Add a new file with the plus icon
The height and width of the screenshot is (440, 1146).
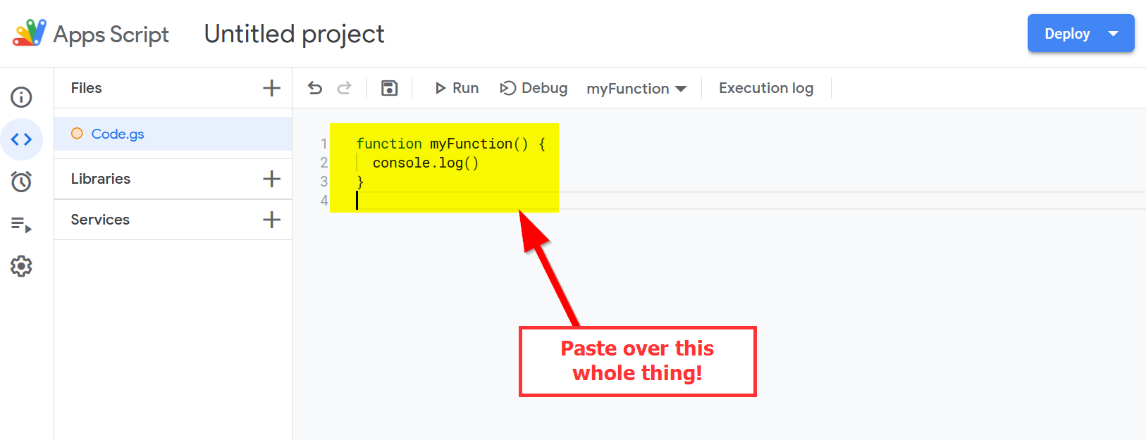[x=271, y=88]
